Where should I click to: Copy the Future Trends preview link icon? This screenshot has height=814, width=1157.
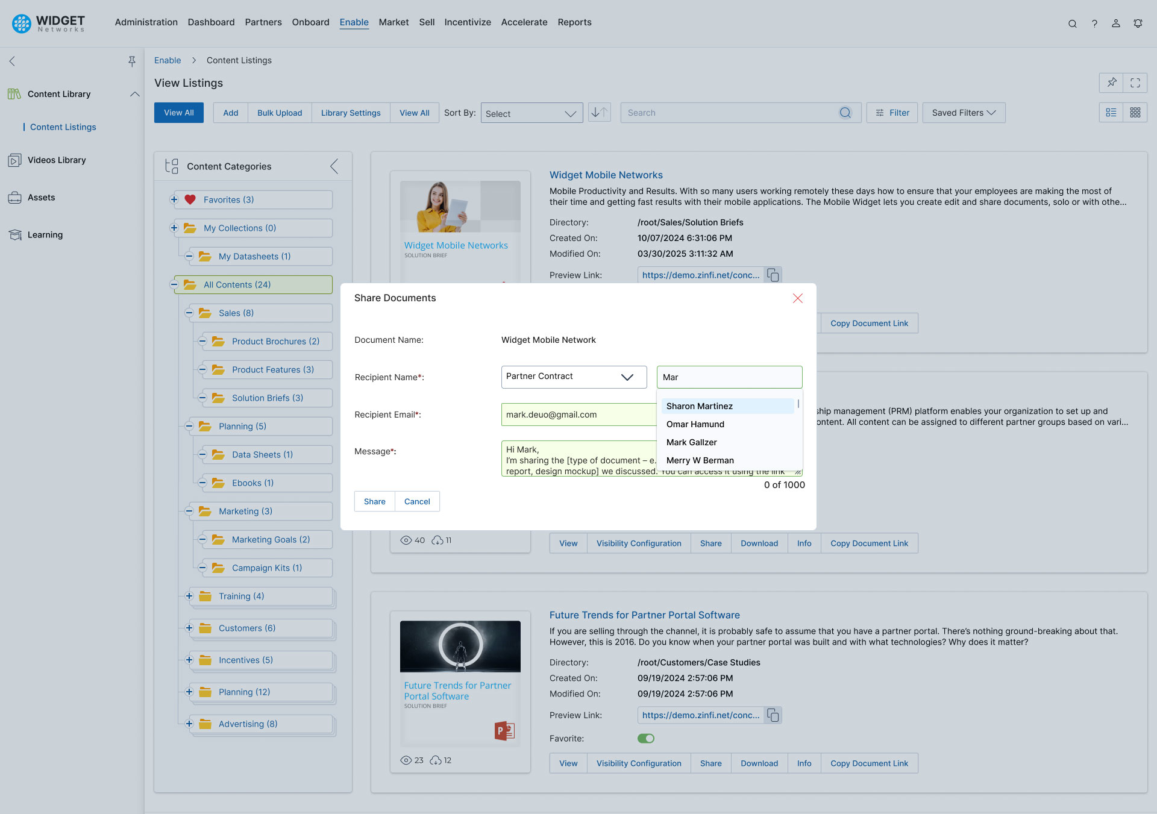pos(773,715)
